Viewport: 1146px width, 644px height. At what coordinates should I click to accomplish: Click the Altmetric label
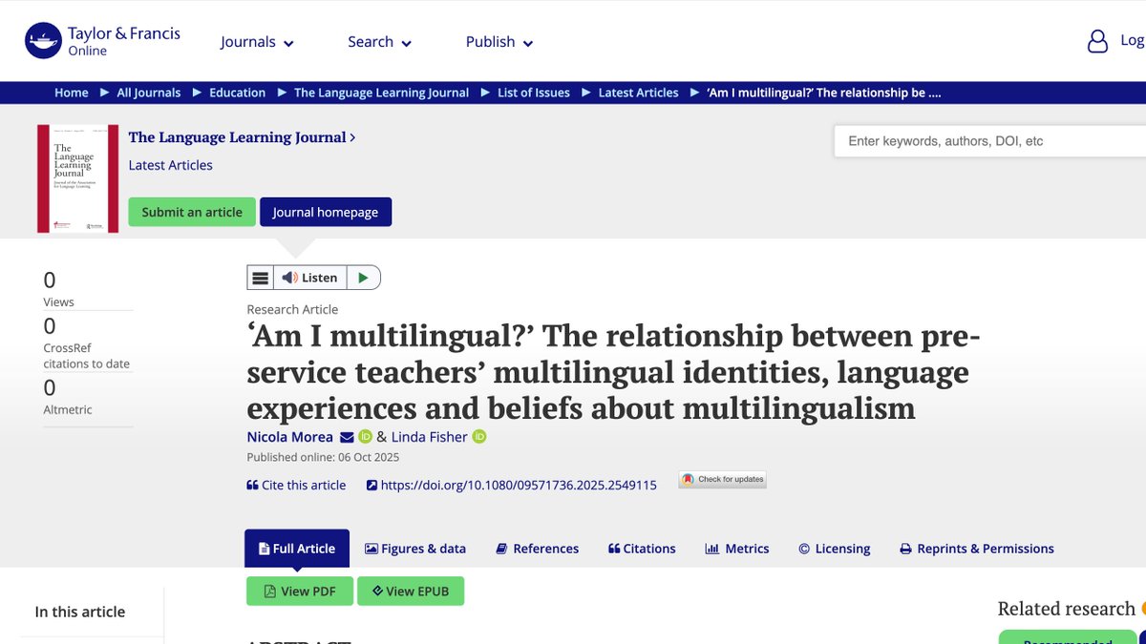click(68, 409)
